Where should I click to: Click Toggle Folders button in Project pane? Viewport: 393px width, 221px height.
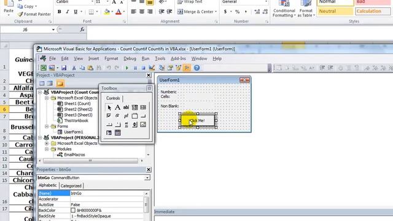point(60,83)
